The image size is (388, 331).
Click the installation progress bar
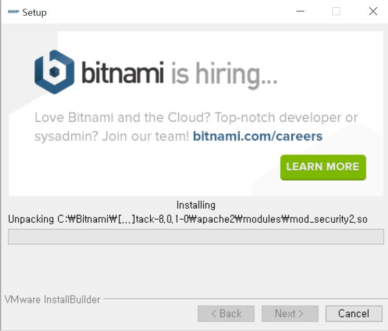click(196, 237)
